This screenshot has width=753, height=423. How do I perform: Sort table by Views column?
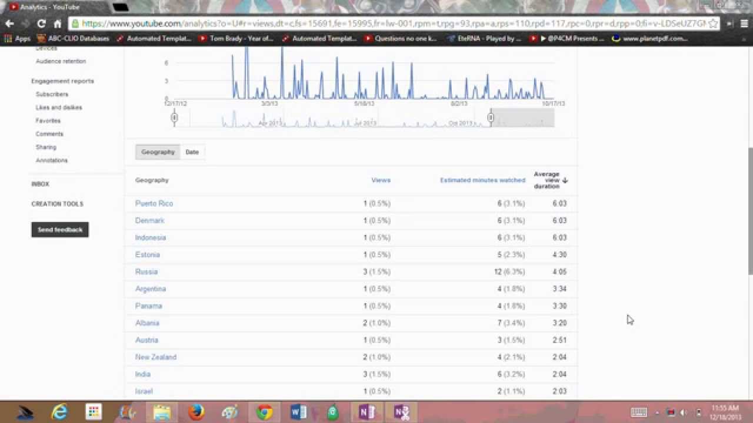pyautogui.click(x=381, y=180)
